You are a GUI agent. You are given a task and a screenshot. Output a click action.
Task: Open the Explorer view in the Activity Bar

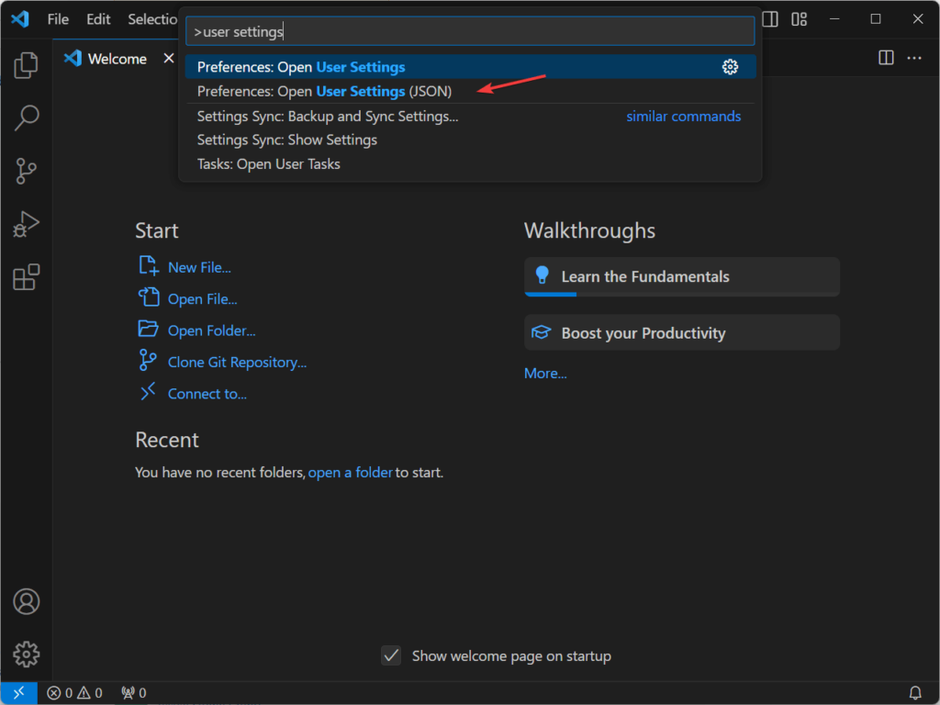tap(26, 64)
